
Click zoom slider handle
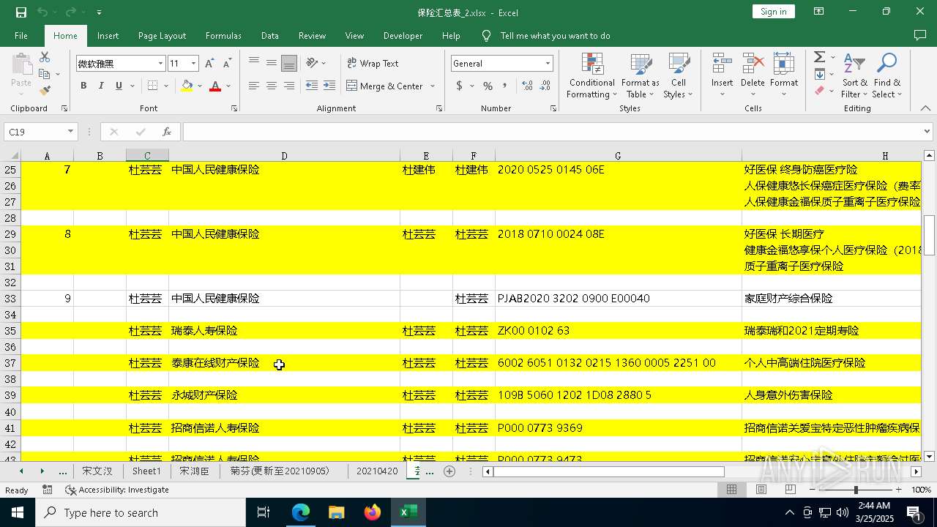[856, 490]
